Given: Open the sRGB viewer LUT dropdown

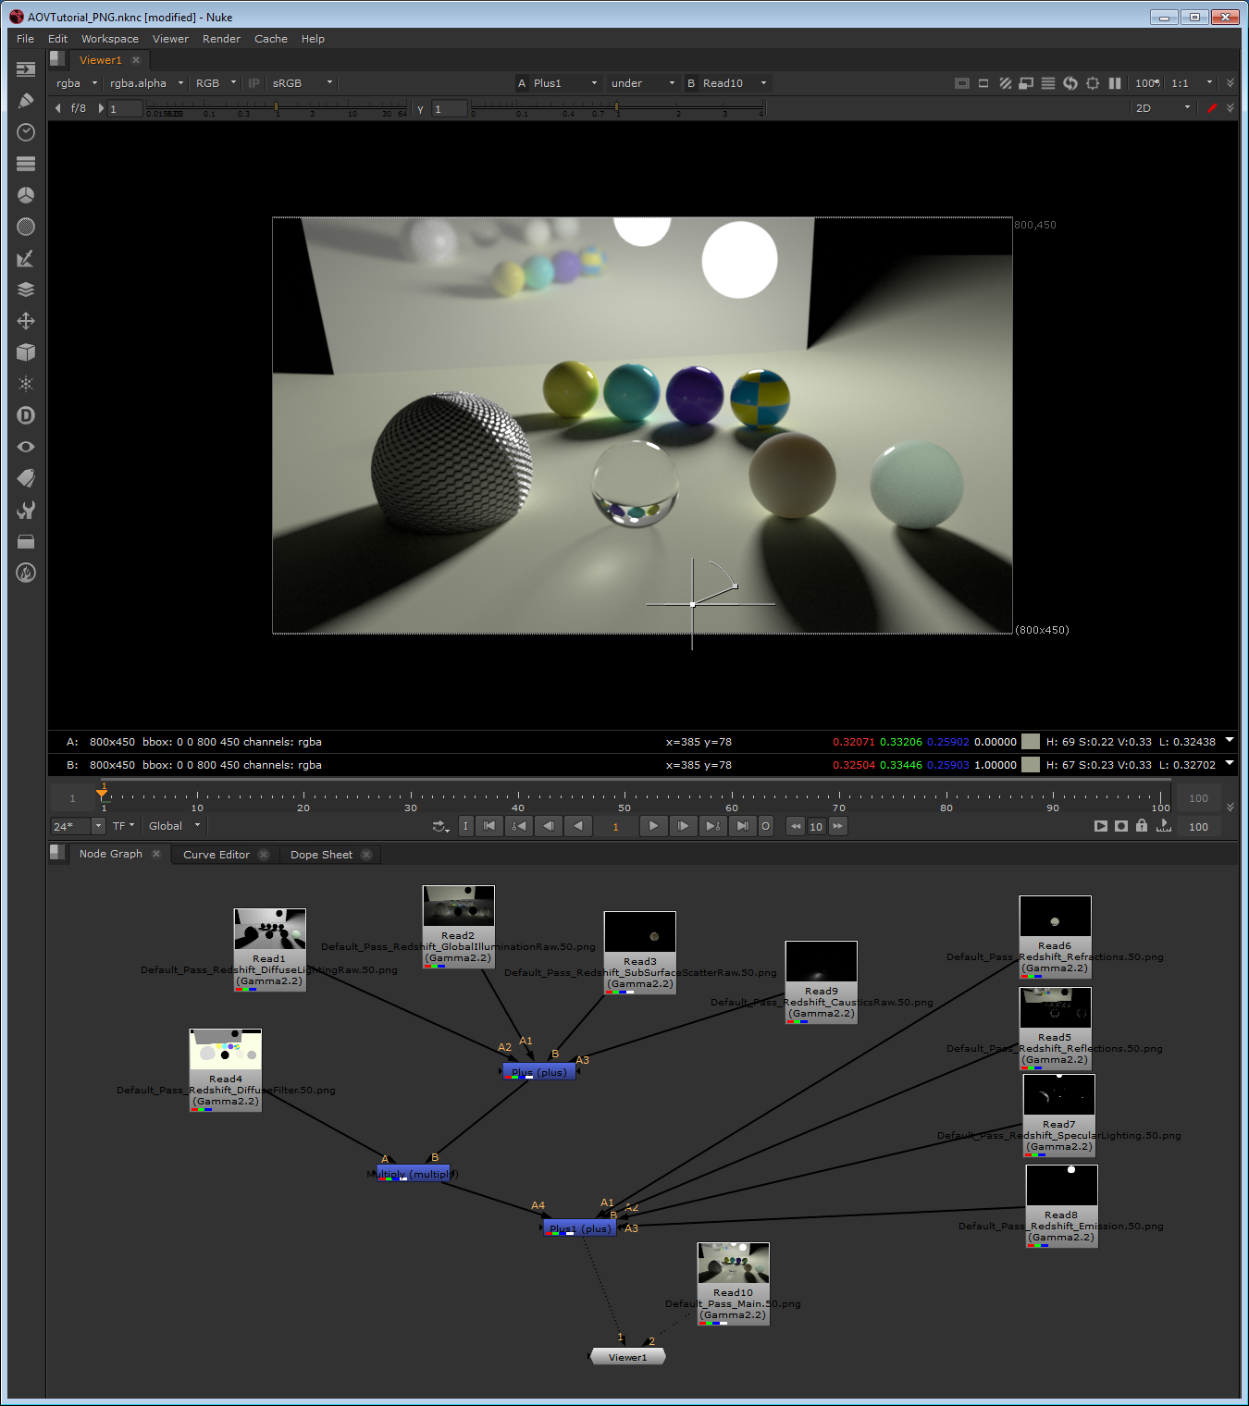Looking at the screenshot, I should (x=302, y=83).
